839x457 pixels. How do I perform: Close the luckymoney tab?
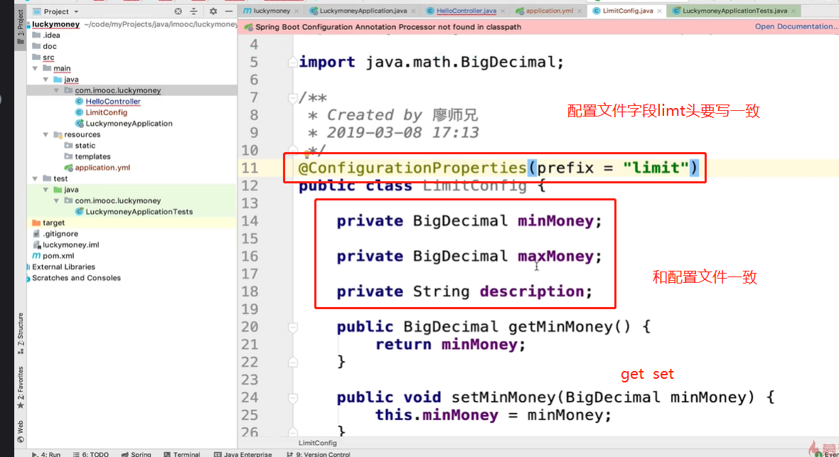click(296, 11)
